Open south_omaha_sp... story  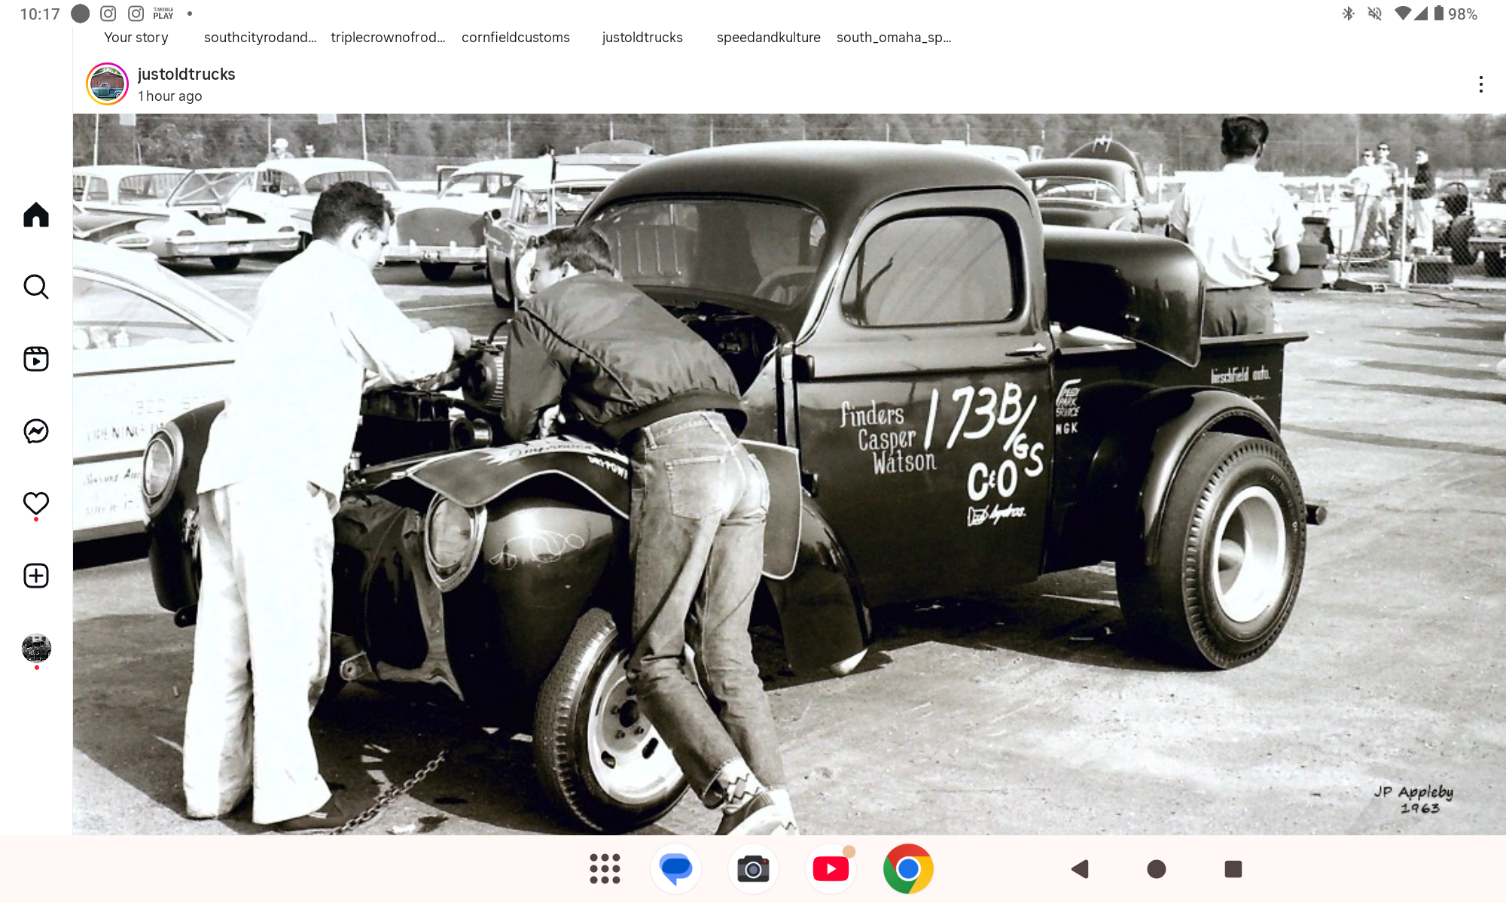point(894,38)
